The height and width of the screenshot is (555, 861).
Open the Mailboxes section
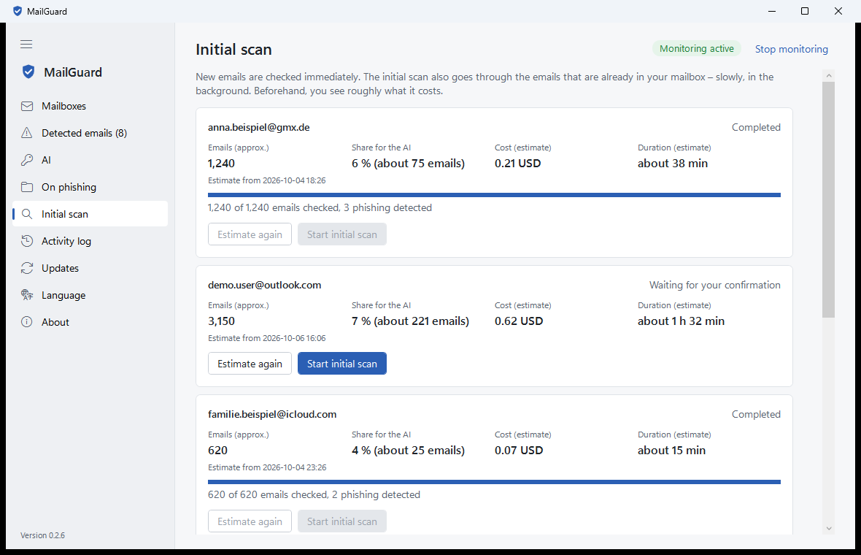[x=90, y=106]
